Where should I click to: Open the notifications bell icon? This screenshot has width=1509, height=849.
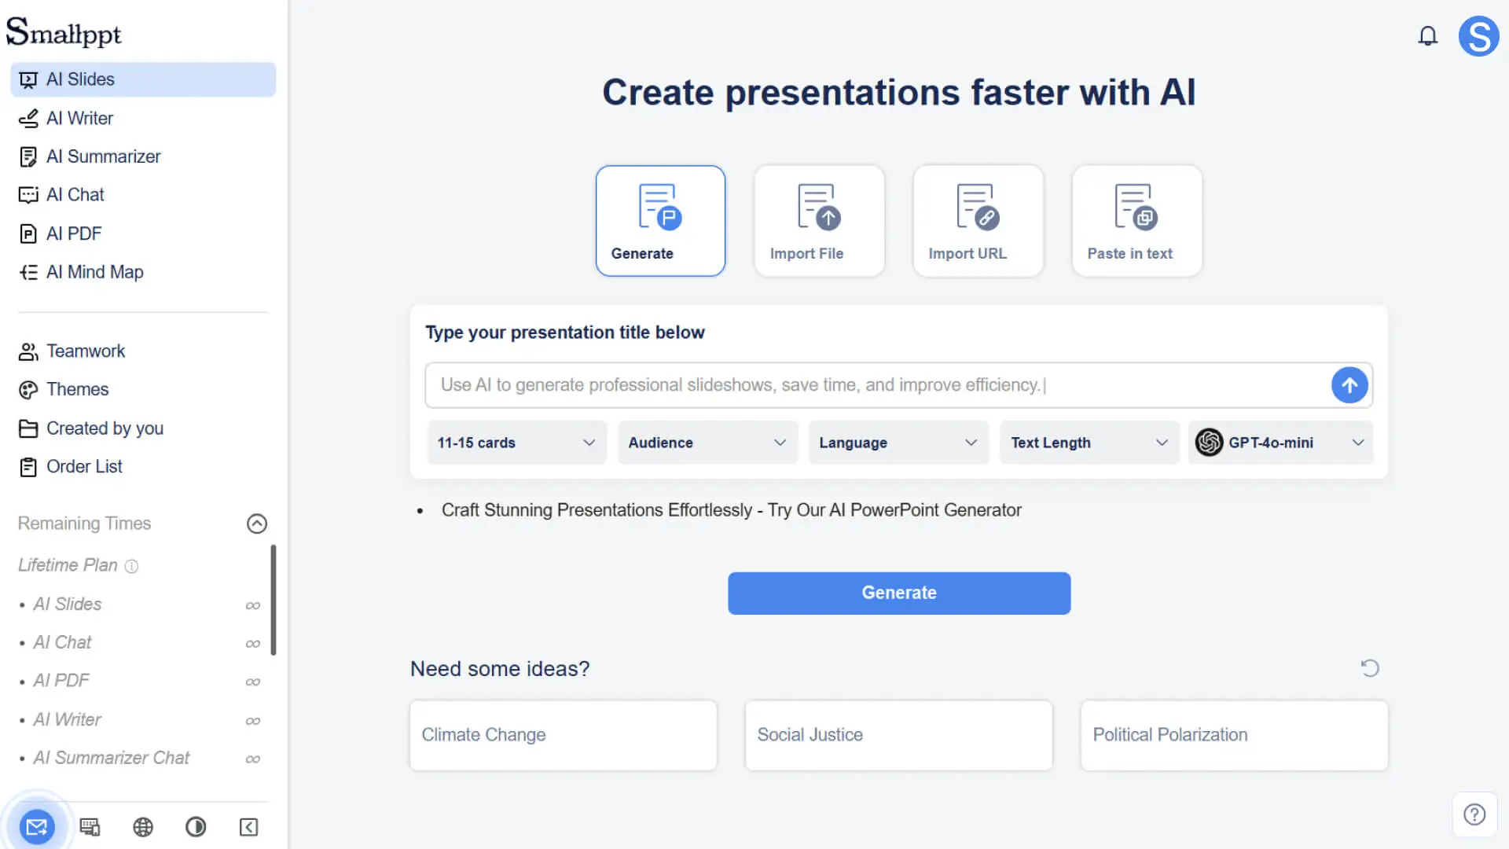click(x=1427, y=36)
